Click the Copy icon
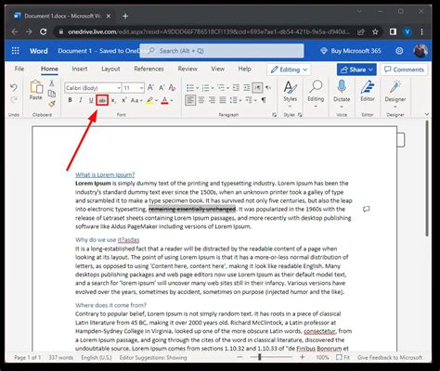This screenshot has width=440, height=371. coord(52,94)
